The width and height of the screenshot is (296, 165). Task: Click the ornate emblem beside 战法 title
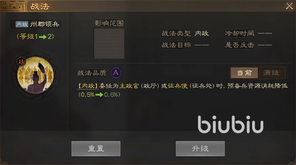pos(13,6)
